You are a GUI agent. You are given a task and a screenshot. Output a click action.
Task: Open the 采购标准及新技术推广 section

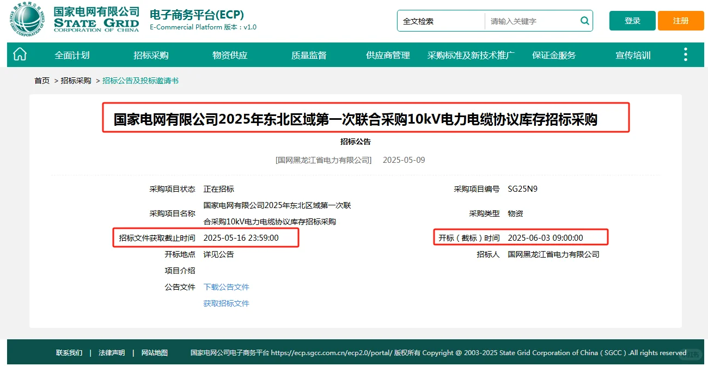(472, 54)
